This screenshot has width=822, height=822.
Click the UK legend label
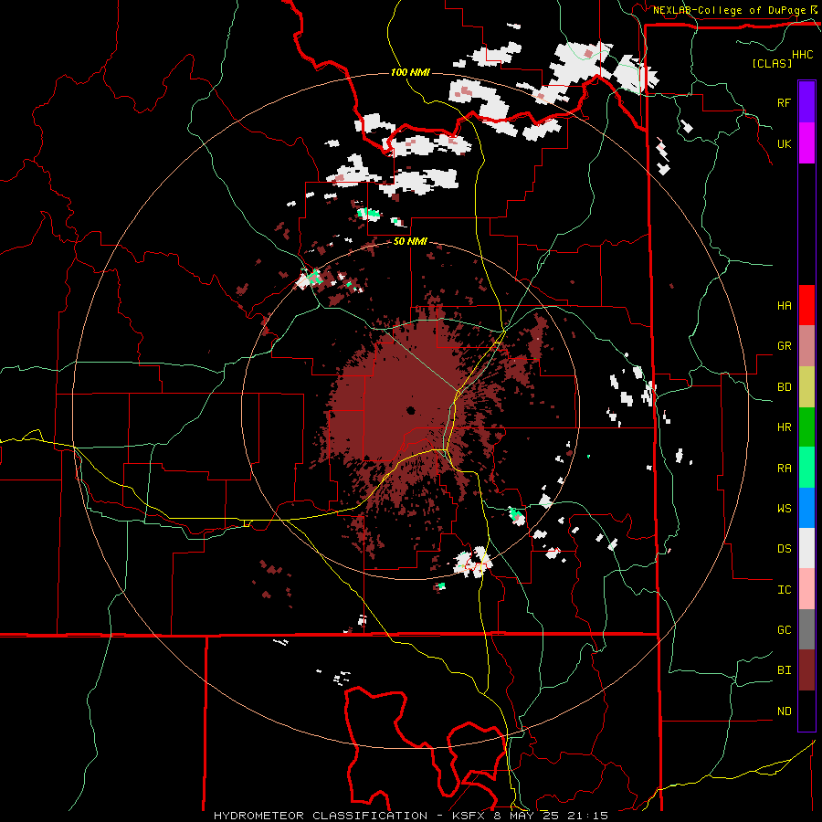[784, 143]
